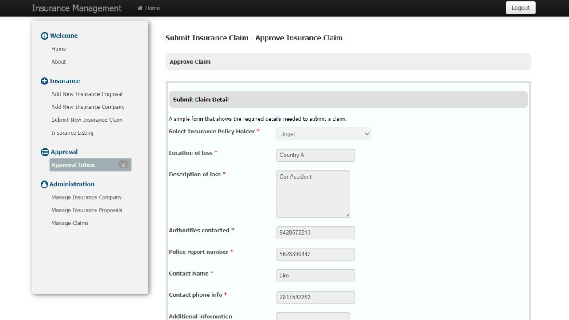569x320 pixels.
Task: Click the Home icon in top navbar
Action: pos(140,8)
